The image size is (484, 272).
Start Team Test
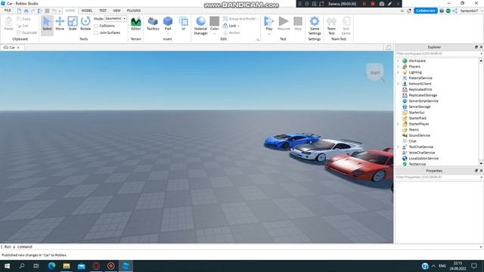(x=331, y=26)
